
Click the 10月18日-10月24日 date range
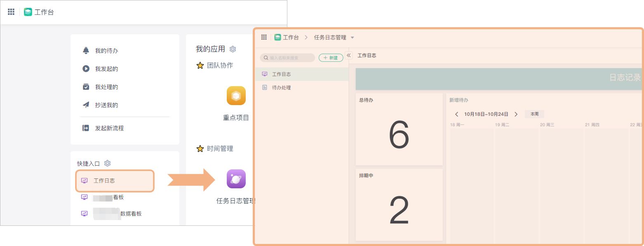(486, 114)
